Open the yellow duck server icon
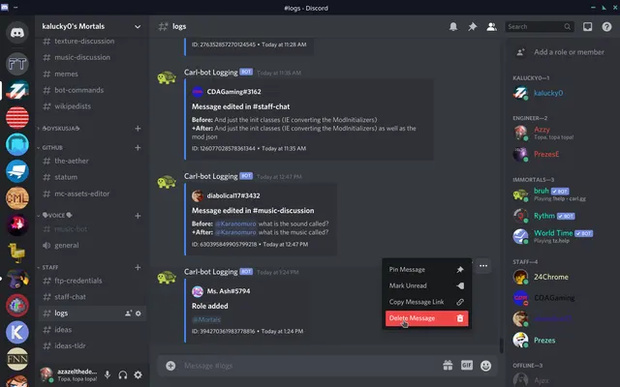The width and height of the screenshot is (620, 387). pyautogui.click(x=17, y=252)
